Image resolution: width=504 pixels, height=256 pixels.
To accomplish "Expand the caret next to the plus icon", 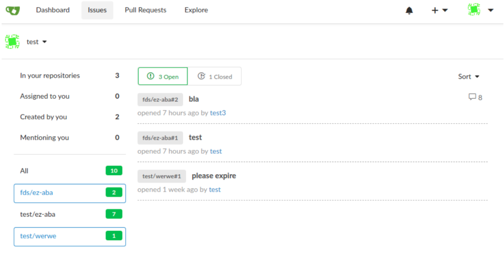I will (445, 10).
